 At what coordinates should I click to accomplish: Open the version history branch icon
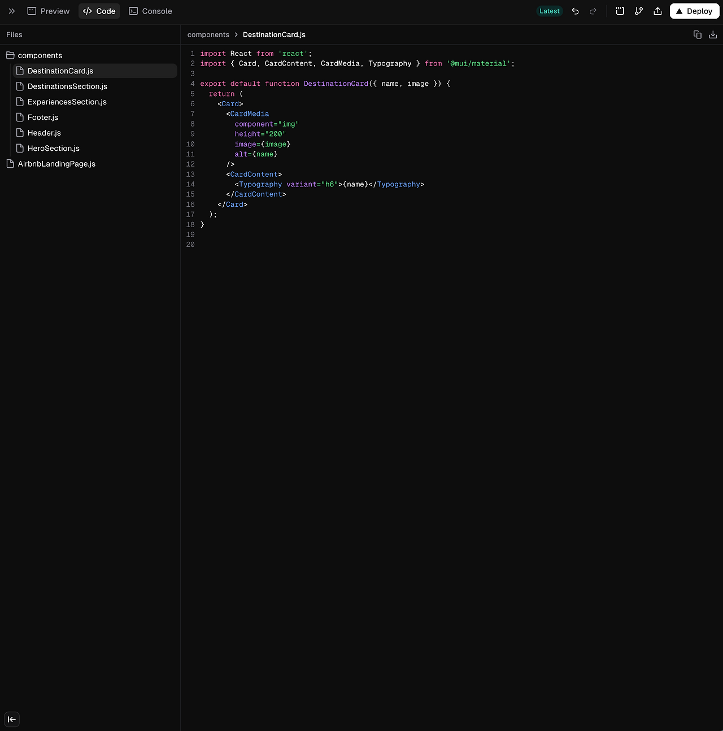point(638,11)
